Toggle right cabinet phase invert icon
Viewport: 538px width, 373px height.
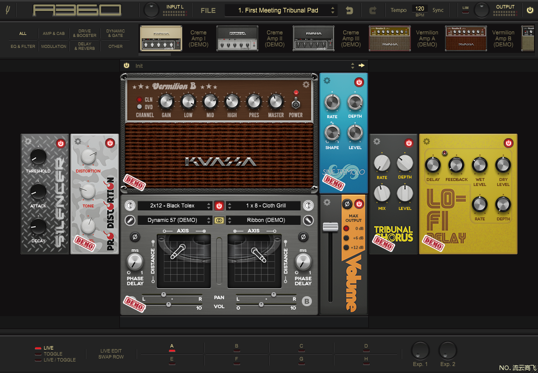click(303, 237)
